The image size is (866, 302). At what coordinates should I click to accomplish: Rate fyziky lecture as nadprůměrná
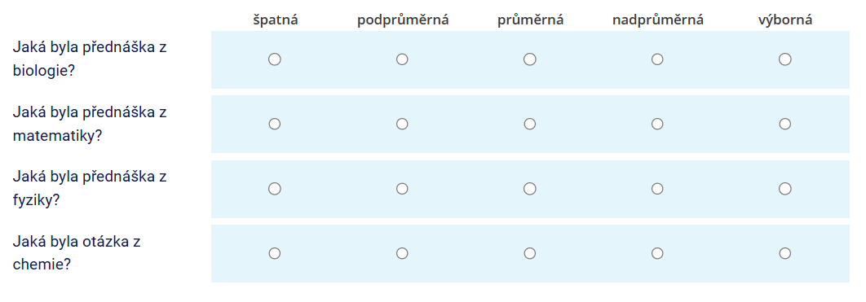click(657, 189)
